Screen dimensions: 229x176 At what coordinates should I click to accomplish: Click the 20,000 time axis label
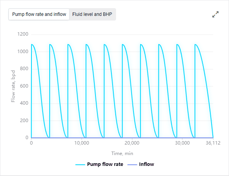tap(132, 143)
